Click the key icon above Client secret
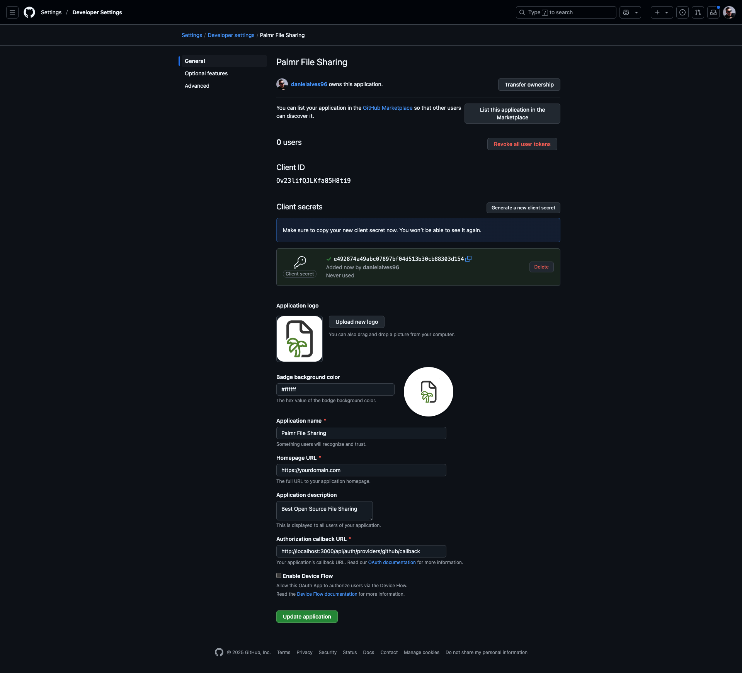742x673 pixels. click(300, 262)
